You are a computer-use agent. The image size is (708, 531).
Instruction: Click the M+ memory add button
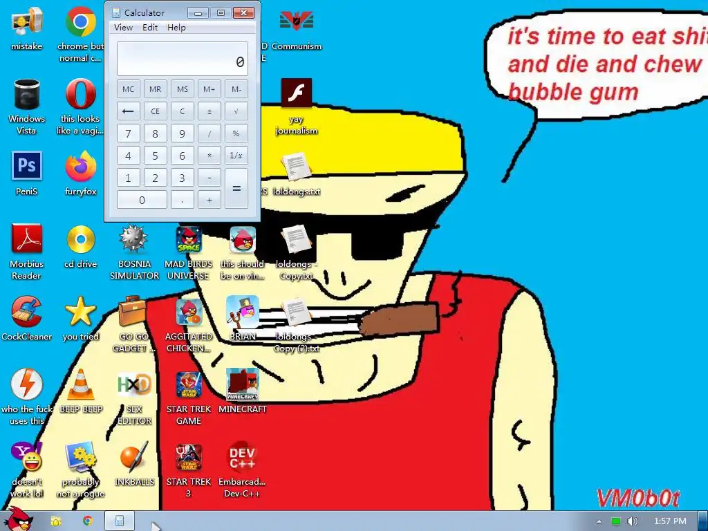click(x=209, y=89)
